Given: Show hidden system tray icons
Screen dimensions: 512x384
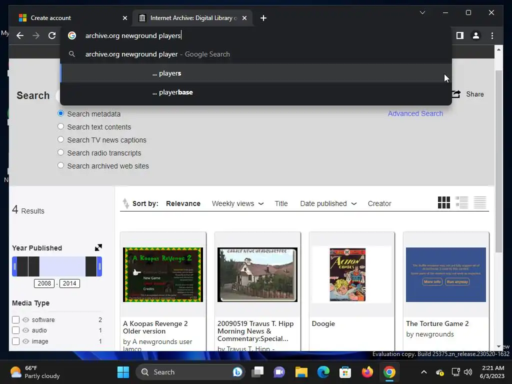Looking at the screenshot, I should coord(424,372).
